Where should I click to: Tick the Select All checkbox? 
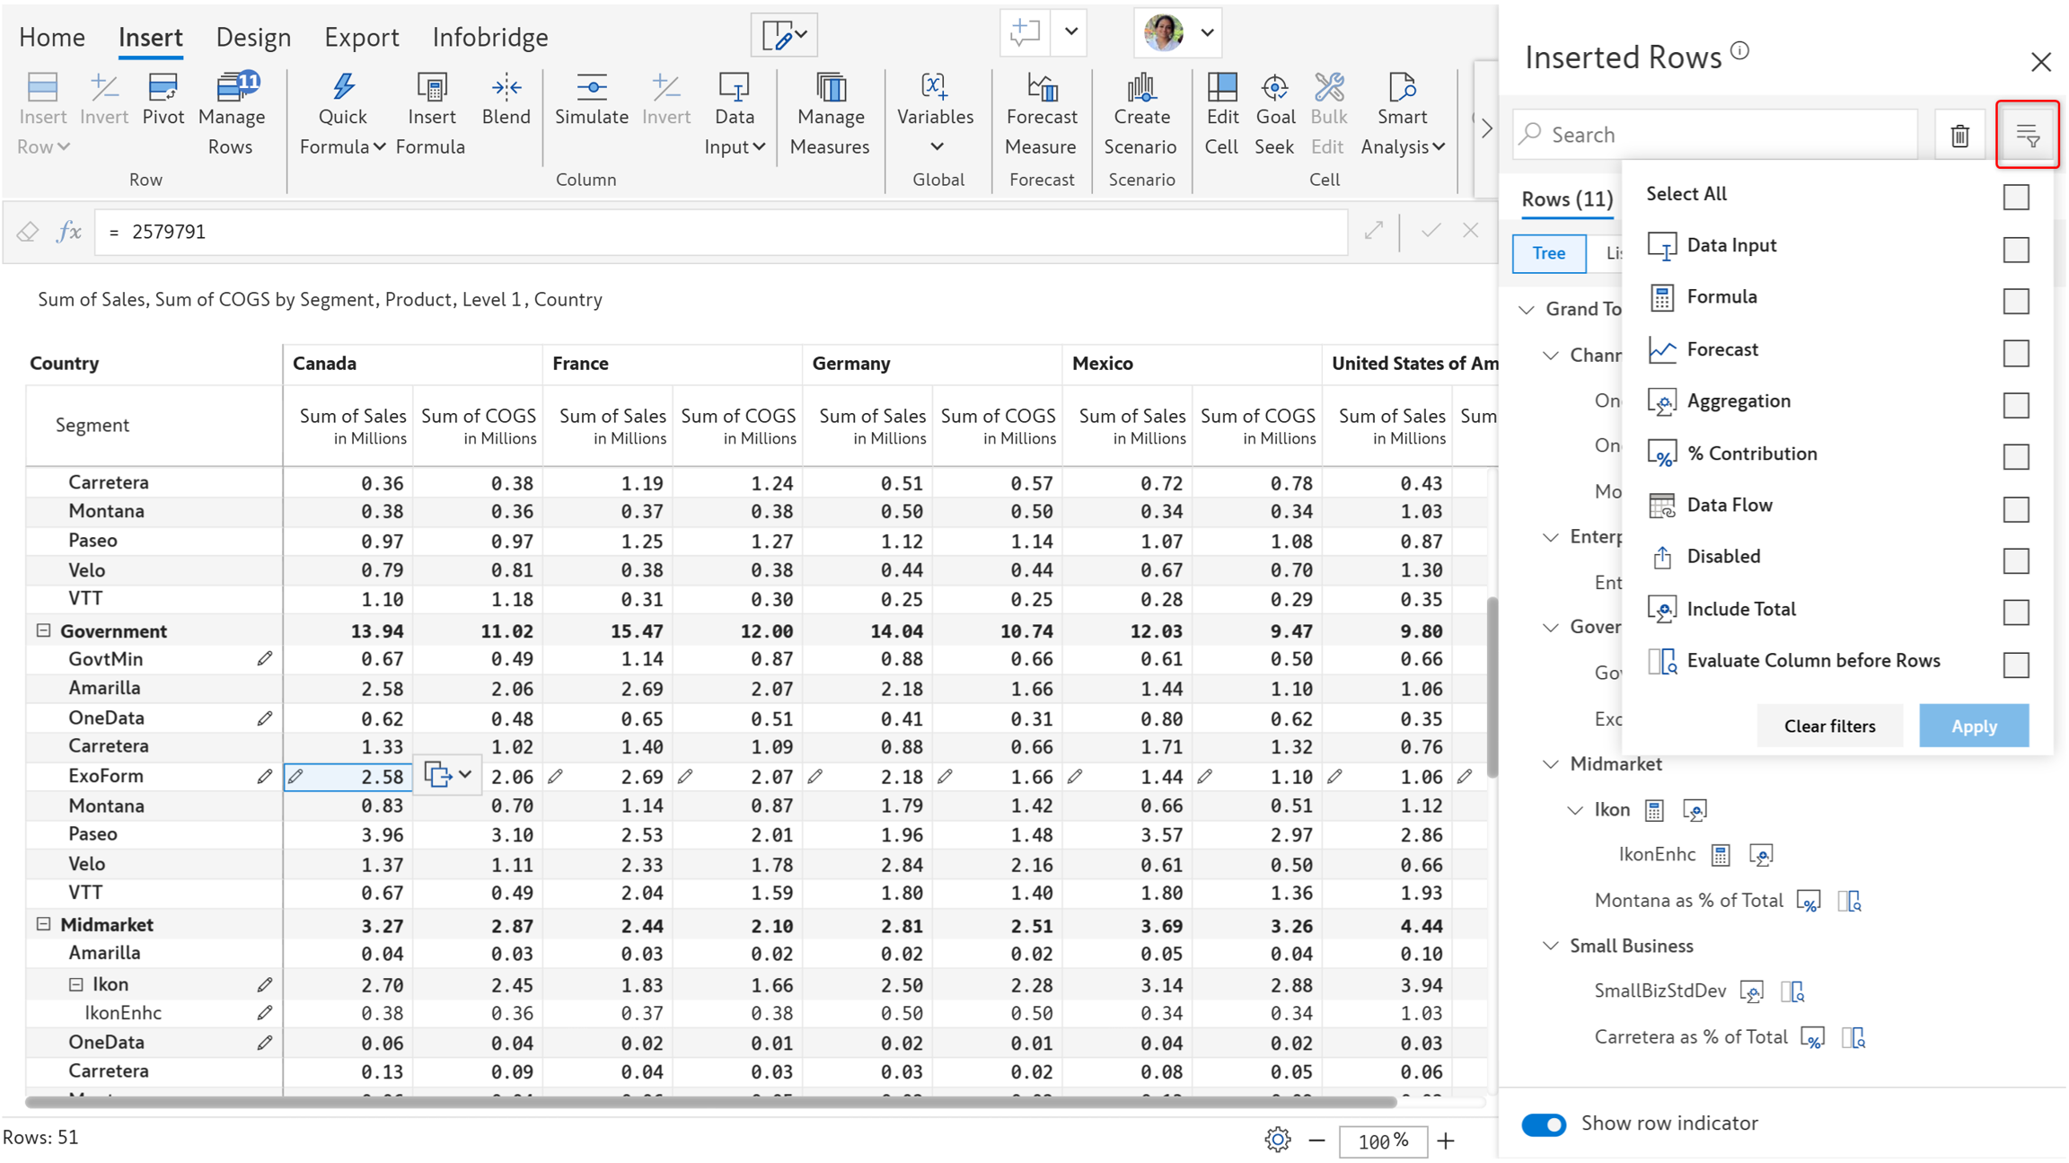tap(2015, 198)
